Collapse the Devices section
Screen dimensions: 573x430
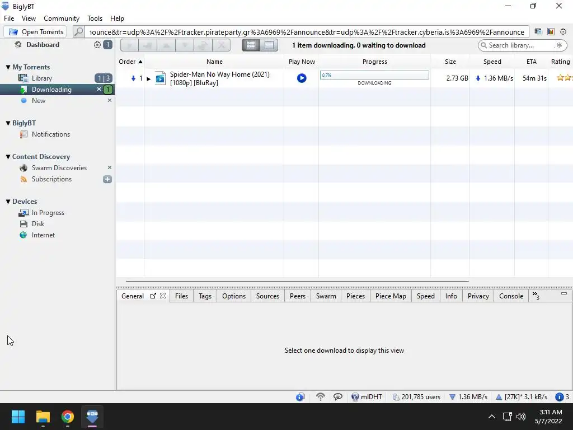[8, 202]
